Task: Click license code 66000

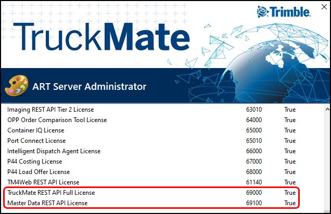Action: [x=254, y=151]
